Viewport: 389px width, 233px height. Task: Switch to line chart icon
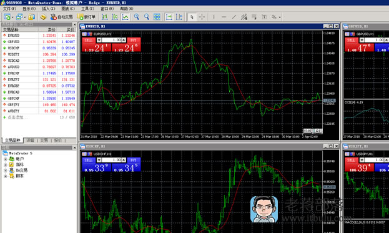[126, 17]
